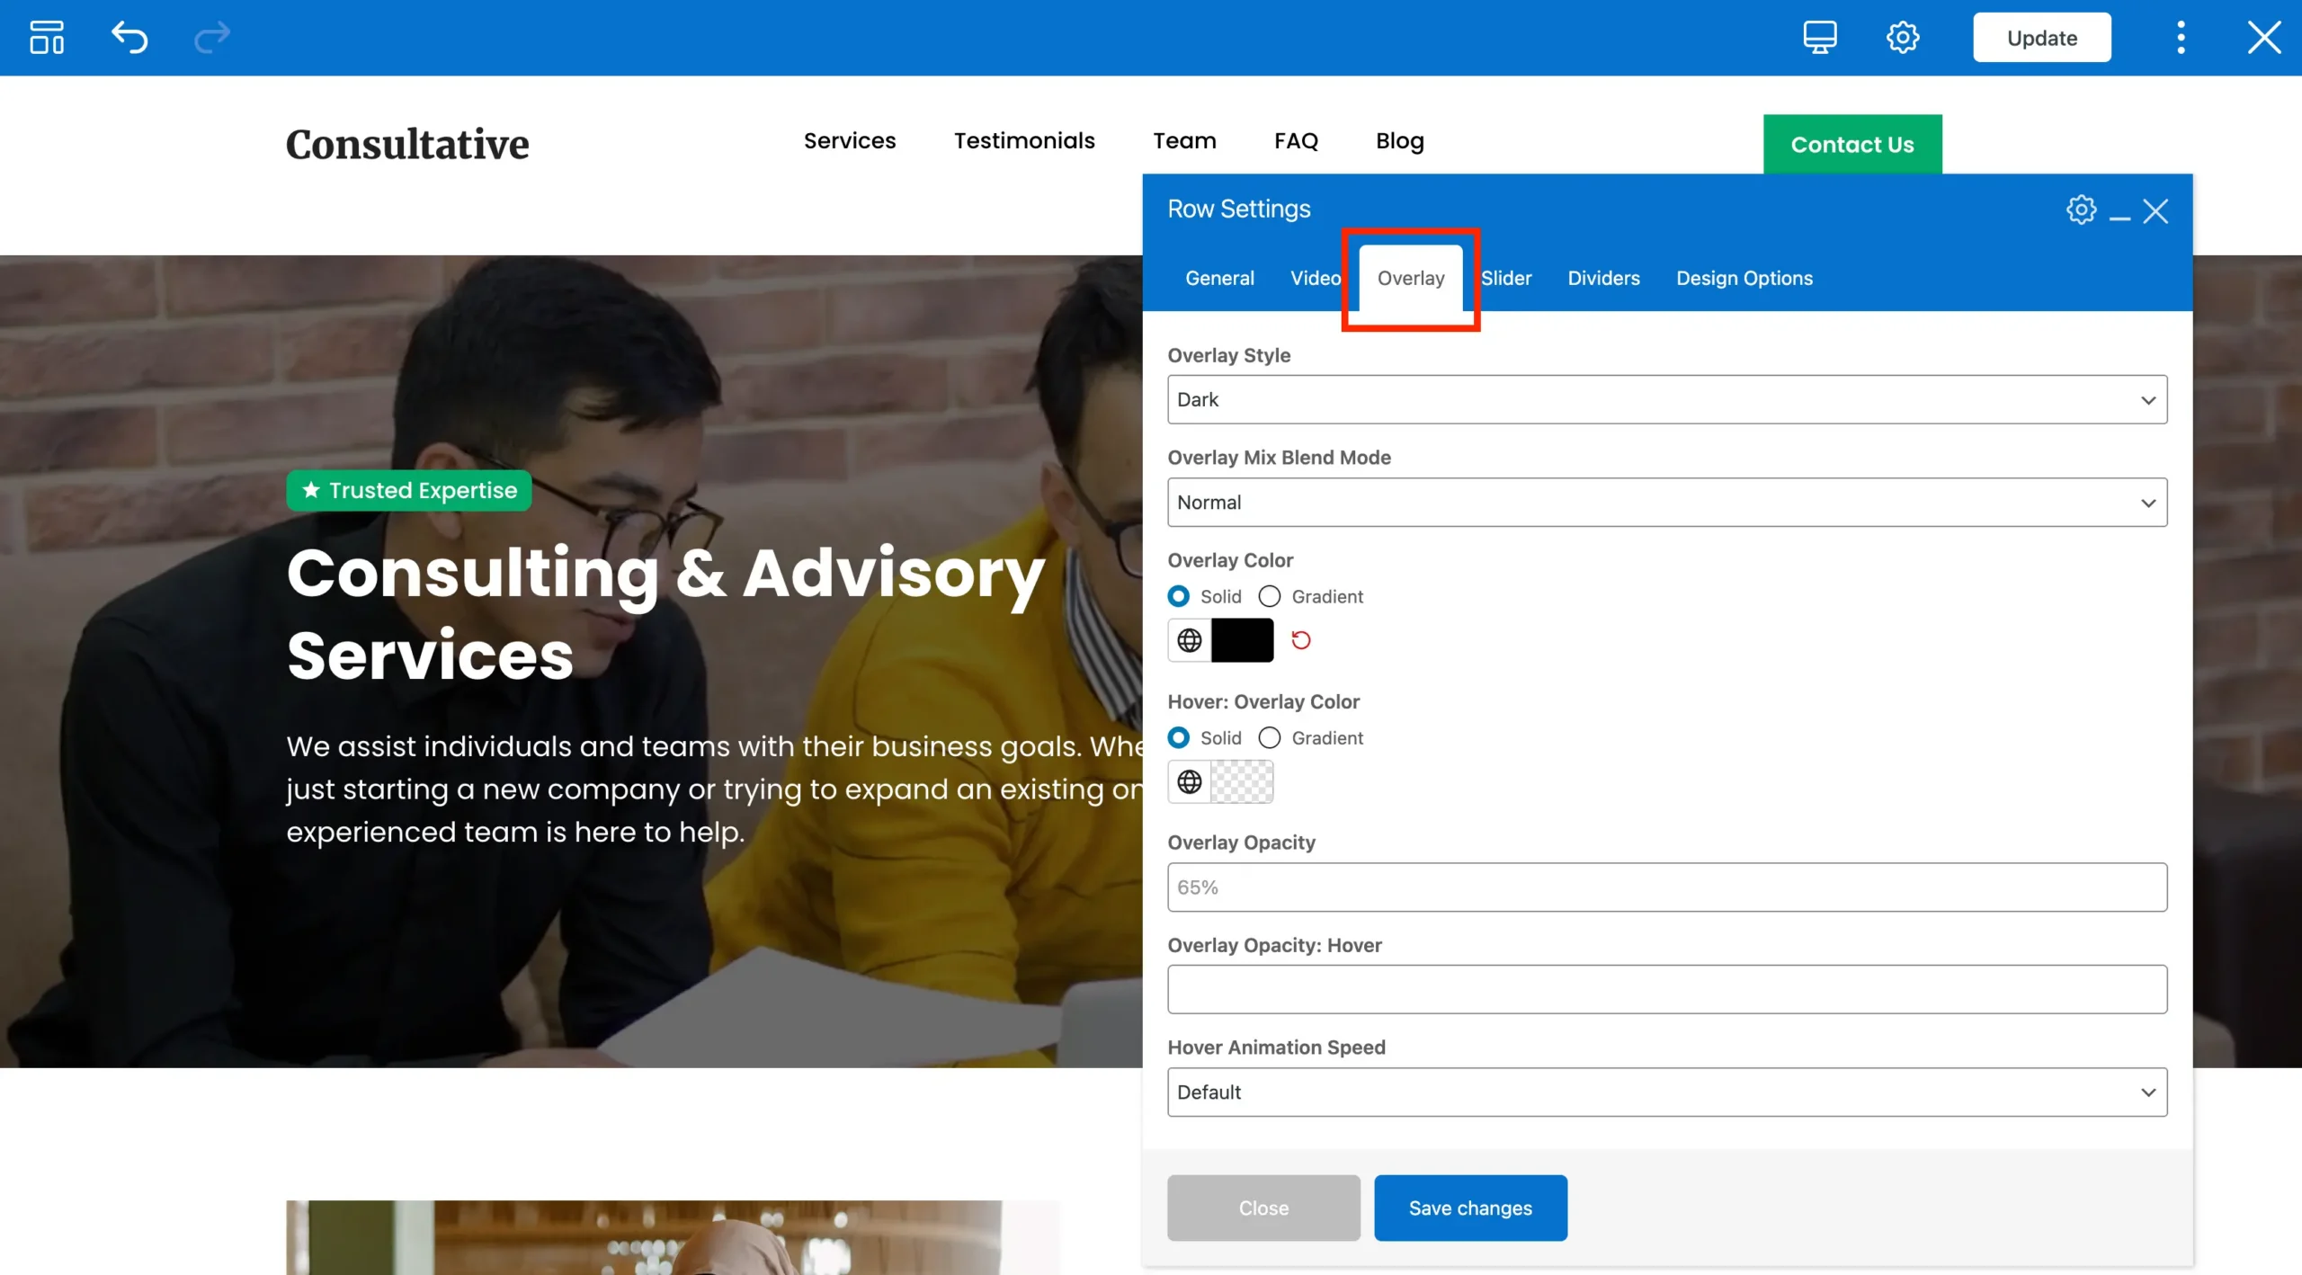This screenshot has height=1275, width=2302.
Task: Switch to the Design Options tab
Action: pos(1744,279)
